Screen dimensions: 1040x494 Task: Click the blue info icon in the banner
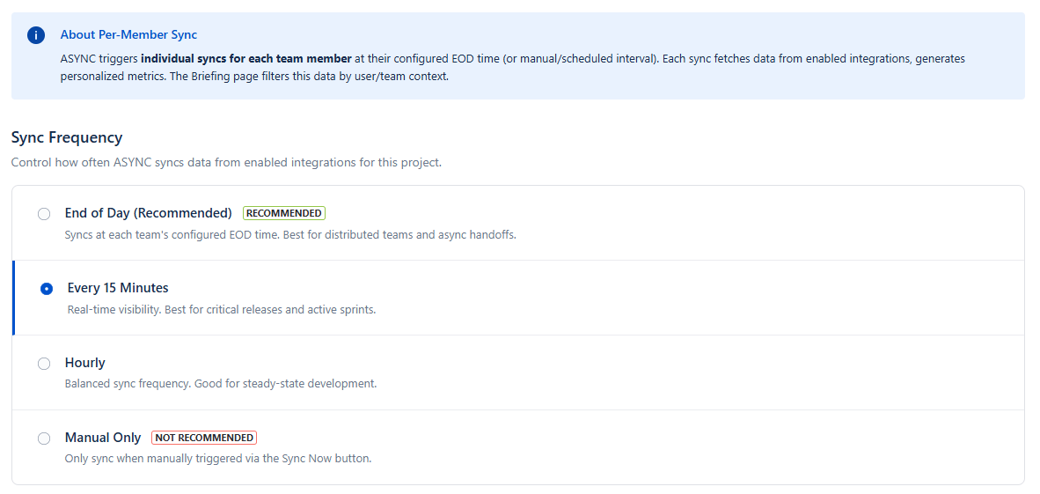(x=35, y=35)
